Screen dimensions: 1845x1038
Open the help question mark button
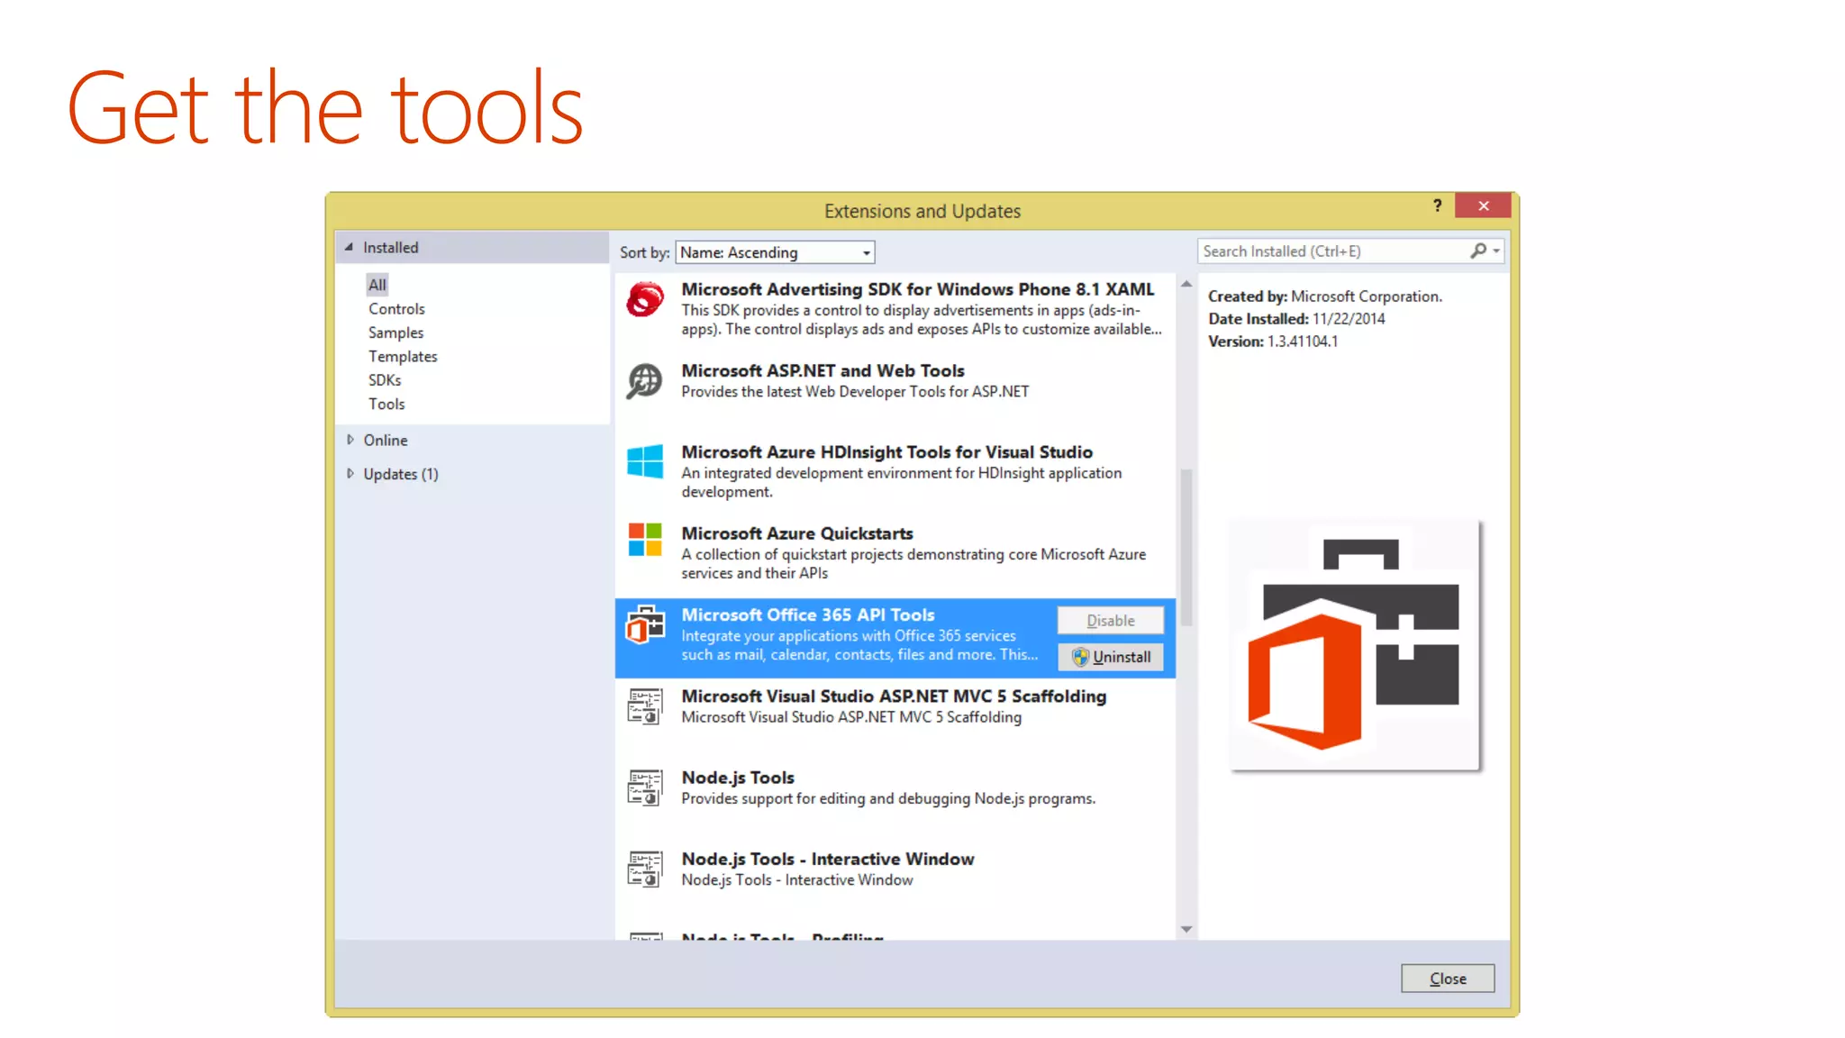(x=1438, y=205)
